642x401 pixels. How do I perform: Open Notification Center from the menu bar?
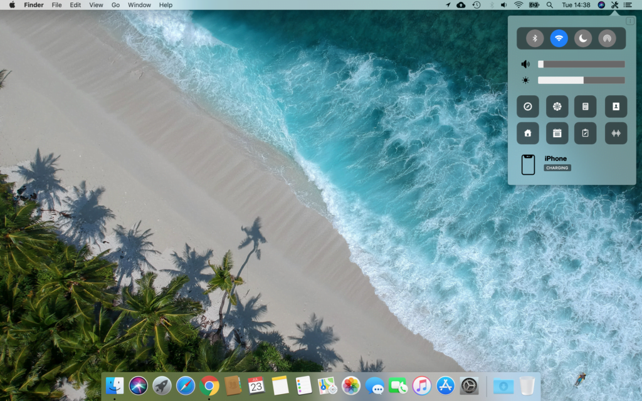point(628,5)
